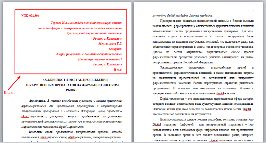Click page number 2 on right page

tap(252, 11)
